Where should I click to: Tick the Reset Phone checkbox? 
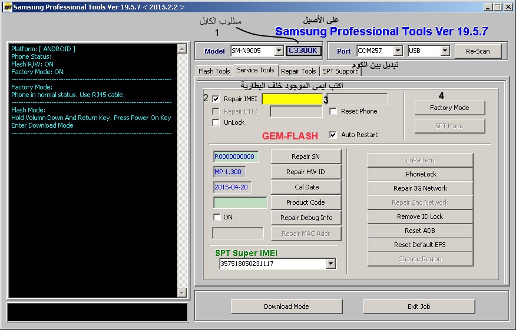(x=333, y=111)
